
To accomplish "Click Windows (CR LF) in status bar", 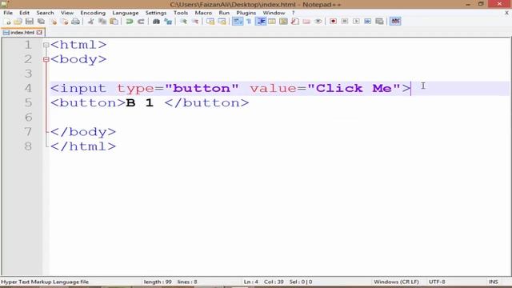I will [396, 282].
